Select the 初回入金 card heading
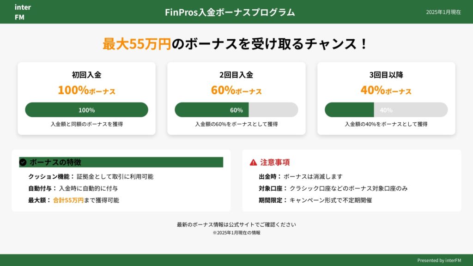Viewport: 473px width, 266px height. (86, 75)
